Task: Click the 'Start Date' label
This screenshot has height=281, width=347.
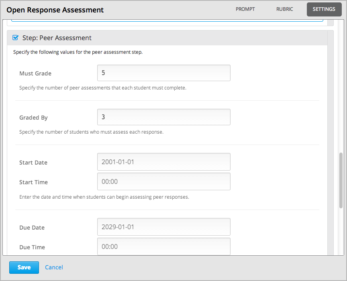Action: [33, 163]
